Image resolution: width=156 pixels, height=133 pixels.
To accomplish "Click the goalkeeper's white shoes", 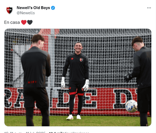I will coord(74,117).
